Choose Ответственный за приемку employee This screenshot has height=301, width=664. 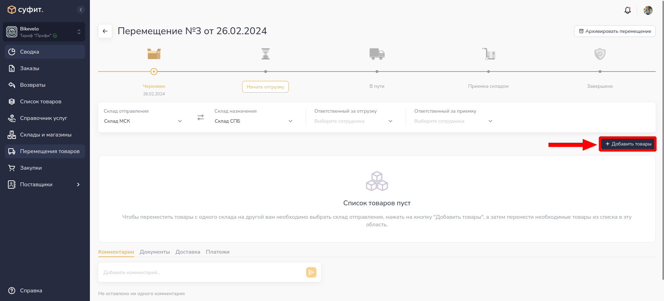tap(453, 121)
